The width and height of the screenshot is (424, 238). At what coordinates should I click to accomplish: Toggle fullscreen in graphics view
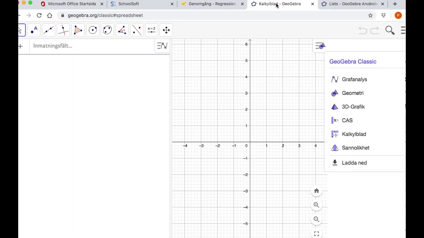pos(316,234)
